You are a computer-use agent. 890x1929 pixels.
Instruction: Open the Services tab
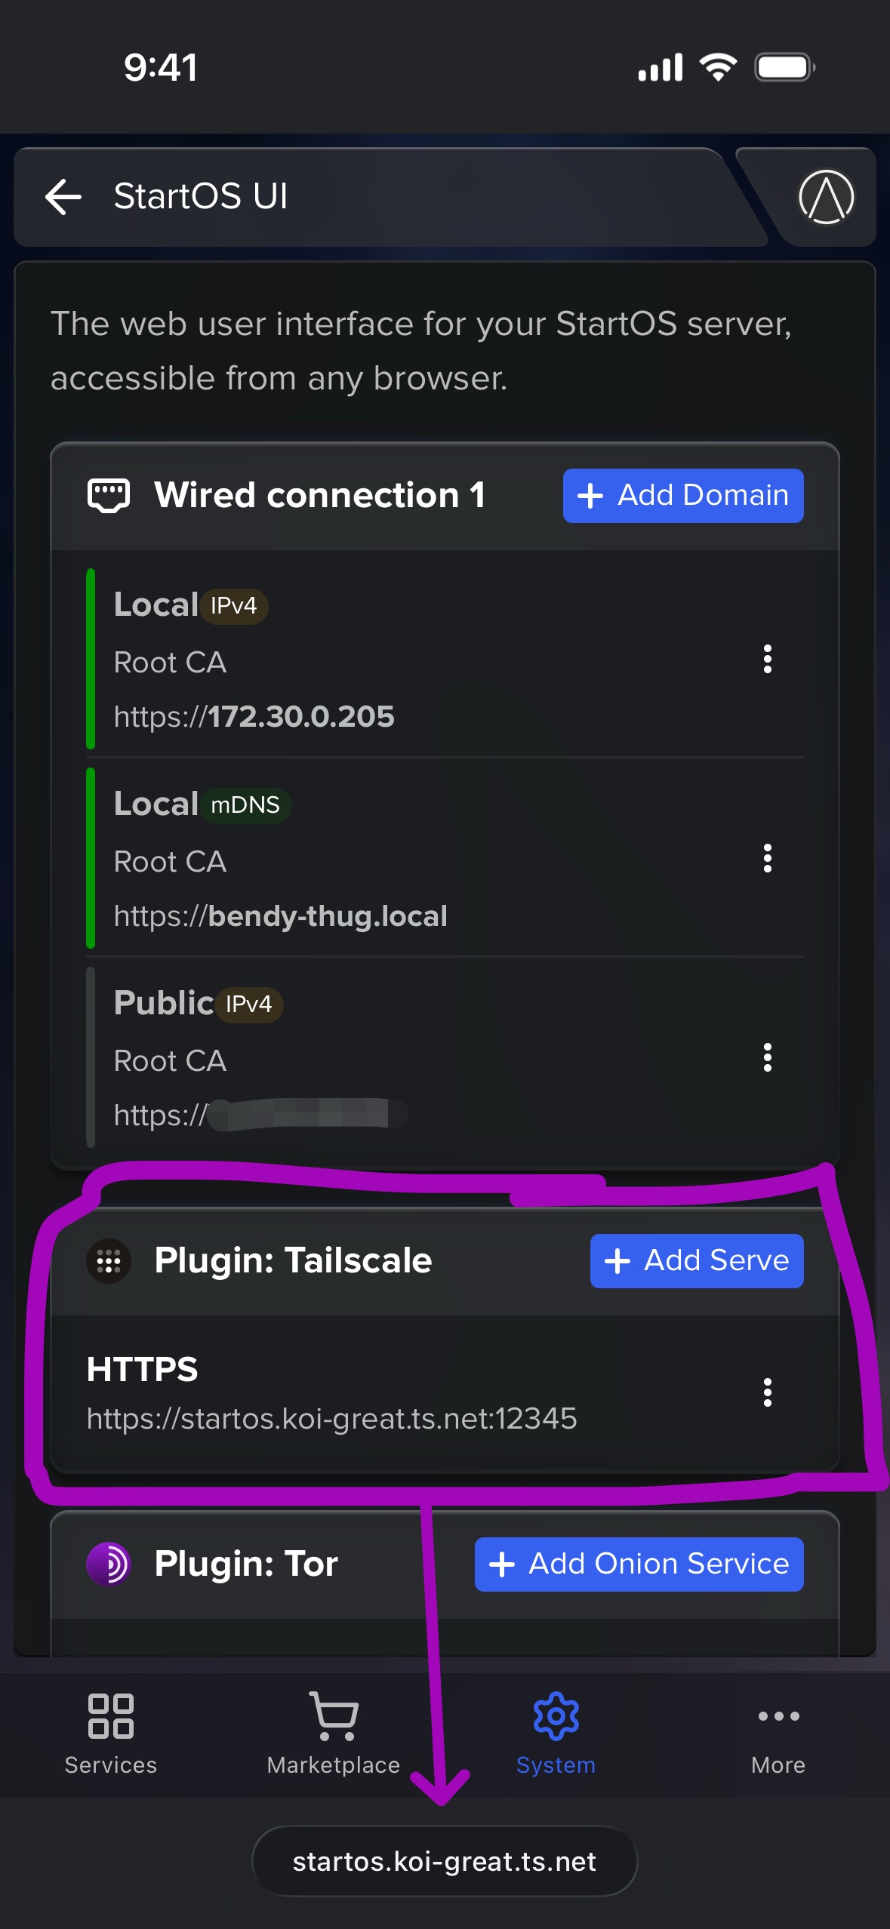111,1735
